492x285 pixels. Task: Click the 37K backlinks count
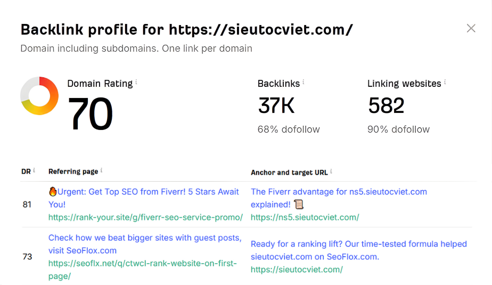(x=276, y=105)
